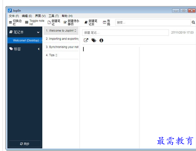This screenshot has width=196, height=151.
Task: Open the 编辑 (E) menu
Action: point(27,16)
